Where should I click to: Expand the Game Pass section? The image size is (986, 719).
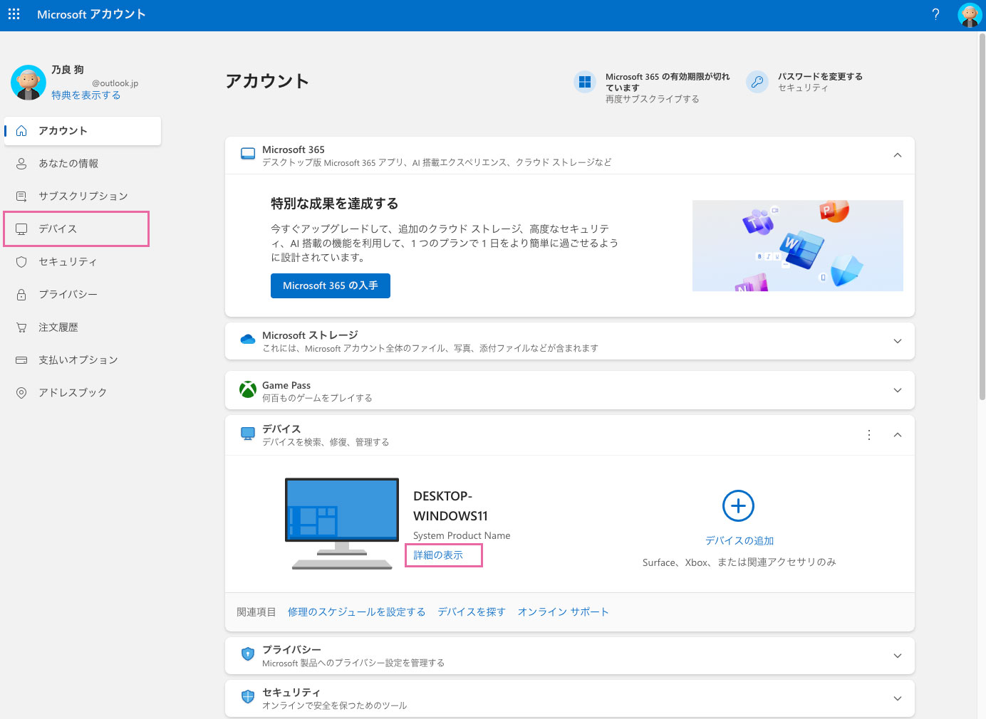[897, 390]
